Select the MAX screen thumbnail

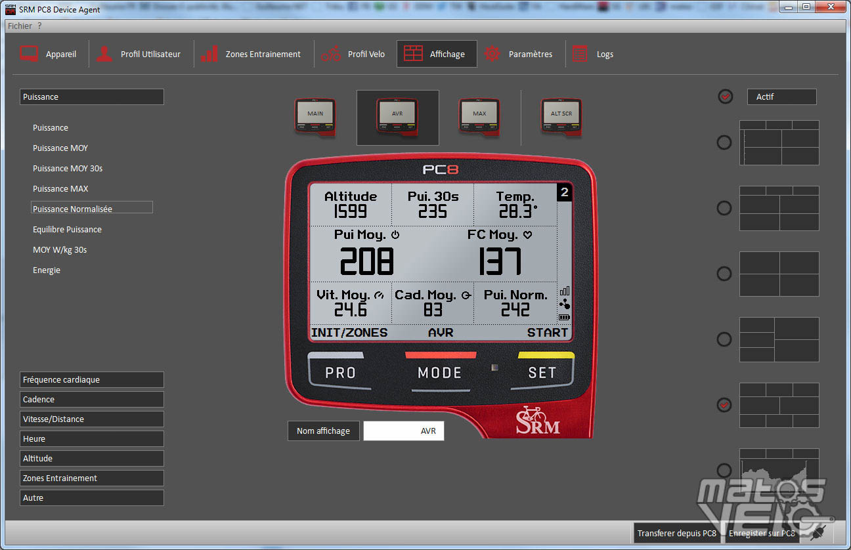point(479,117)
